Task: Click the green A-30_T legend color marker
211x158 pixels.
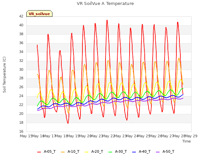Action: pyautogui.click(x=110, y=152)
